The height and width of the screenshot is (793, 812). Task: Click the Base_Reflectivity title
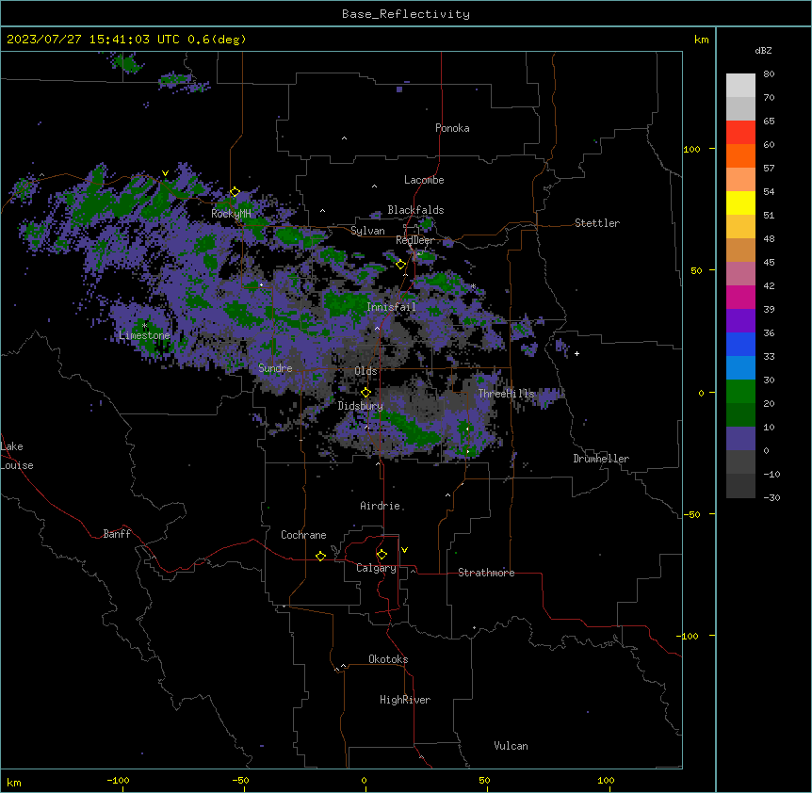pos(406,14)
